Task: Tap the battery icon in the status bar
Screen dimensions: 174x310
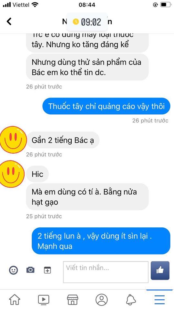Action: pyautogui.click(x=166, y=5)
